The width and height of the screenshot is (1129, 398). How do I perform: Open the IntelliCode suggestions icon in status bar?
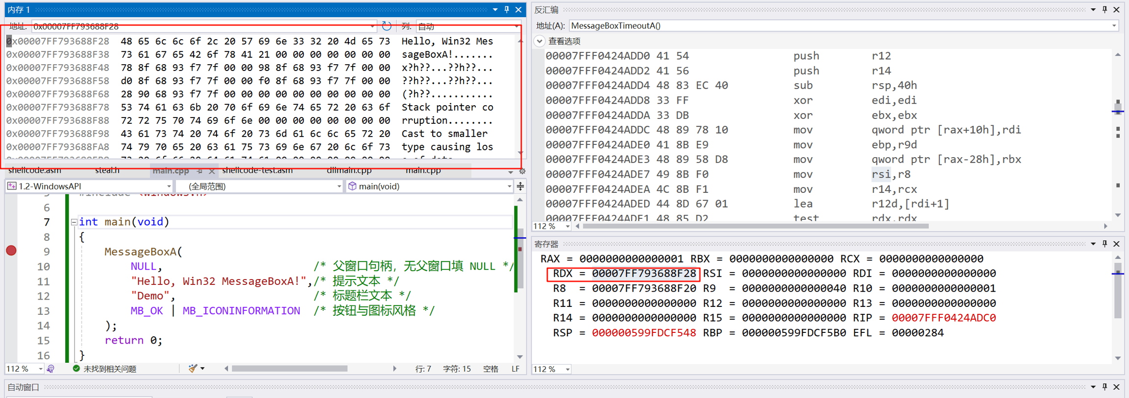tap(50, 369)
